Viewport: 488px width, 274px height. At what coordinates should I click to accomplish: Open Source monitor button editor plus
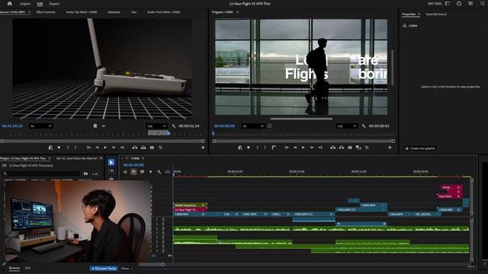(203, 148)
